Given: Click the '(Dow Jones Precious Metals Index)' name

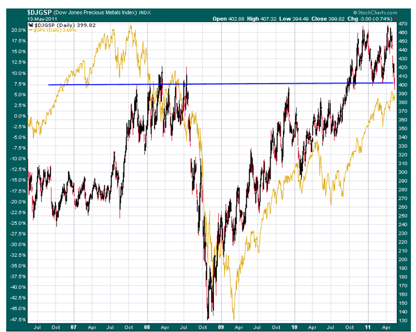Looking at the screenshot, I should point(95,12).
